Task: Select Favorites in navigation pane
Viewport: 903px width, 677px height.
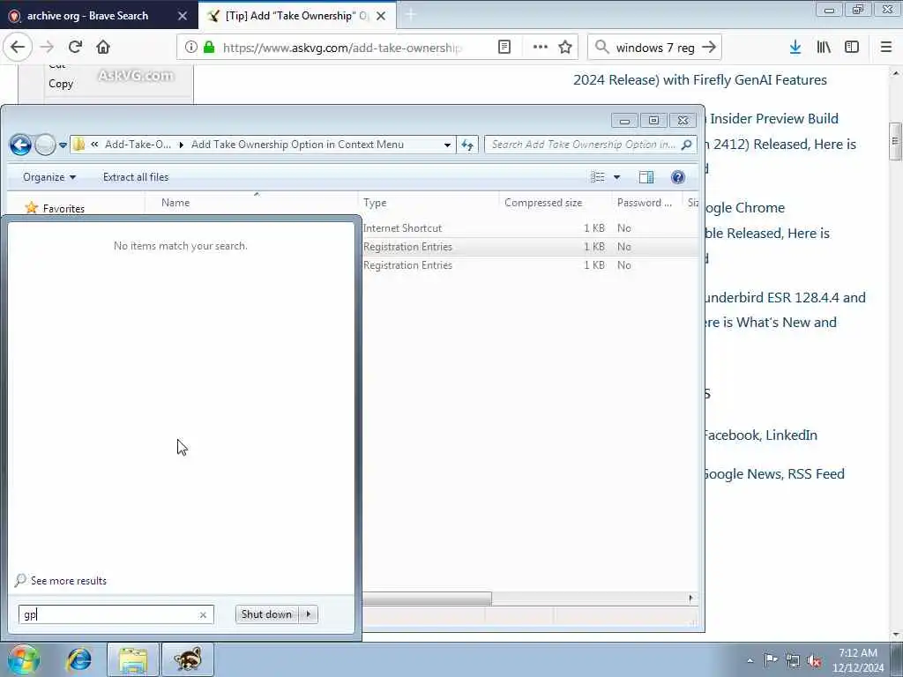Action: point(56,208)
